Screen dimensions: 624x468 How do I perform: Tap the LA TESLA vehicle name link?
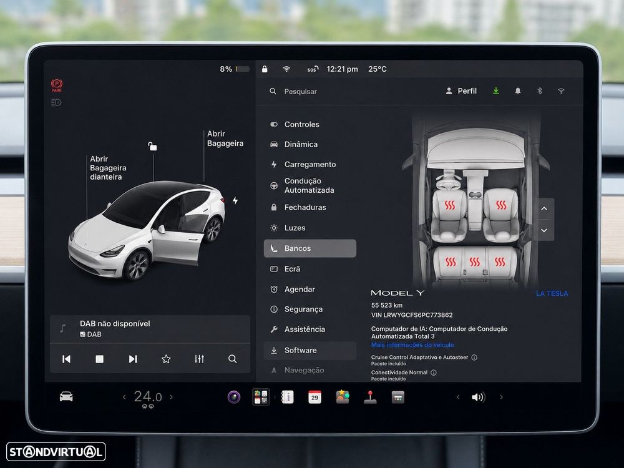coord(552,293)
